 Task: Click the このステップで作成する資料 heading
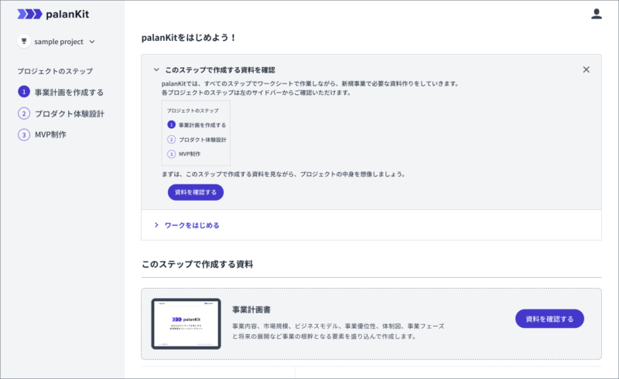(197, 264)
